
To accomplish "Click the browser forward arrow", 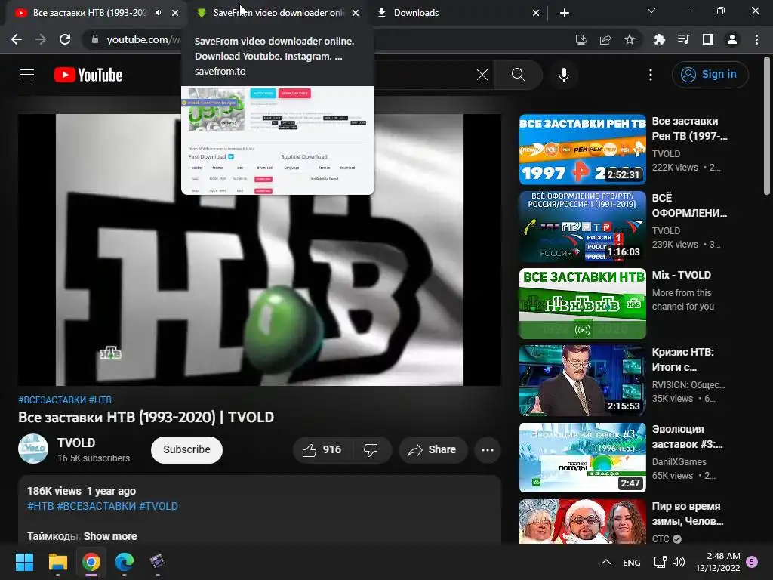I will coord(41,39).
